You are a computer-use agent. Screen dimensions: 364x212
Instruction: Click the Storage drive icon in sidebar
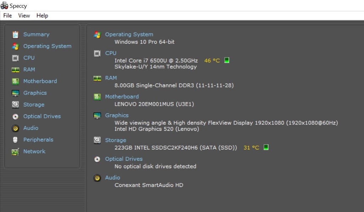tap(15, 105)
